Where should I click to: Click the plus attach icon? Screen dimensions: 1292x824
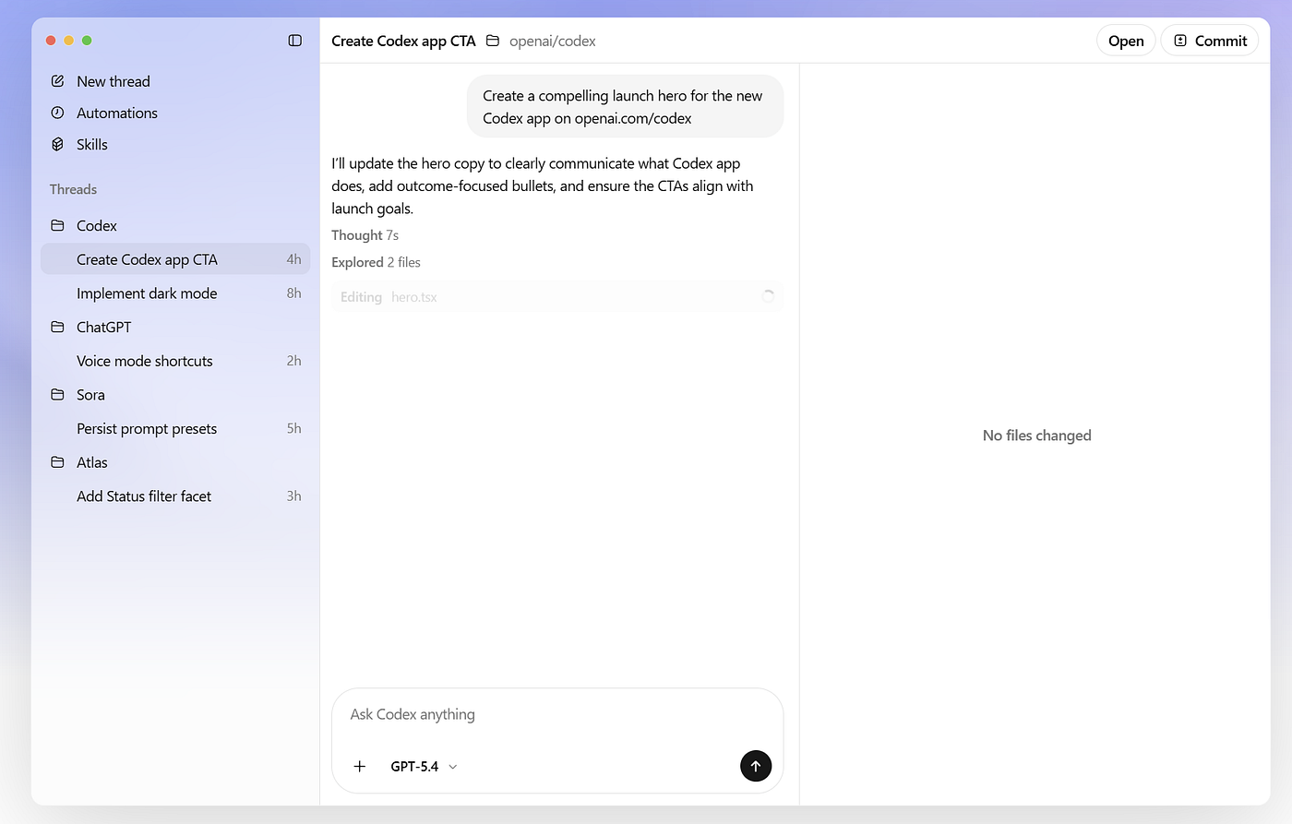point(360,766)
